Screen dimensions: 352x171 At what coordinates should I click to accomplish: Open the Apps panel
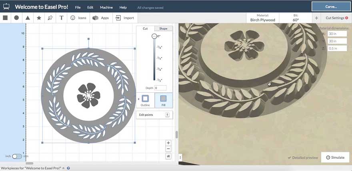coord(101,18)
